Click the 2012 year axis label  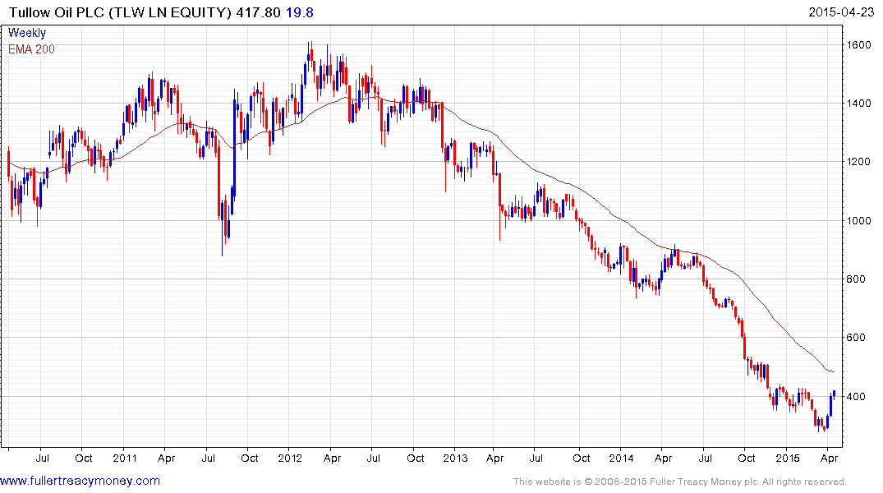(291, 458)
